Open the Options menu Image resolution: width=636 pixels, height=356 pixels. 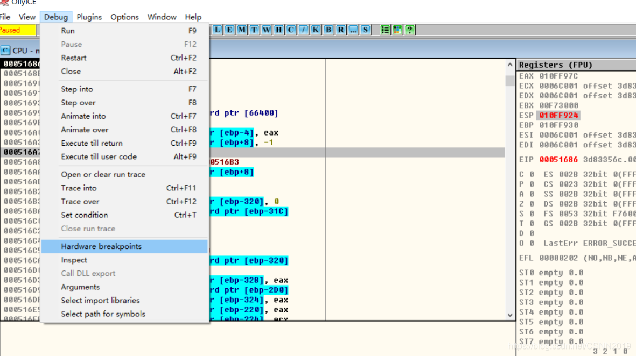coord(124,17)
